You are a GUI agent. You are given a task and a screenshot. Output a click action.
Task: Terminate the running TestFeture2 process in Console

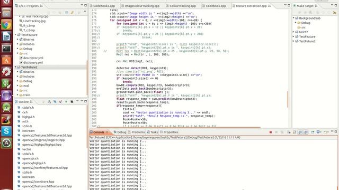[271, 132]
